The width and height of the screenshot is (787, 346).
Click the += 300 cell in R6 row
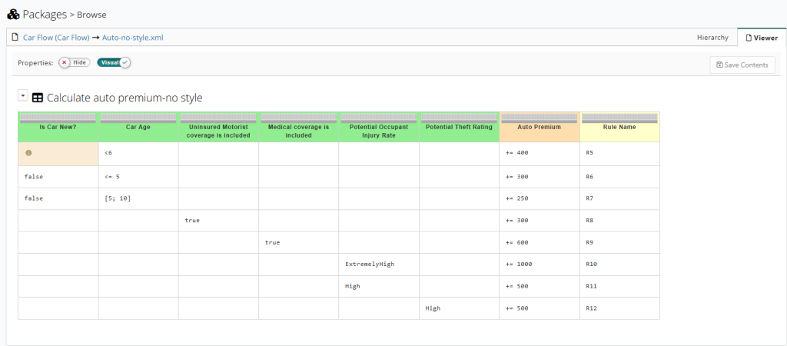click(540, 177)
